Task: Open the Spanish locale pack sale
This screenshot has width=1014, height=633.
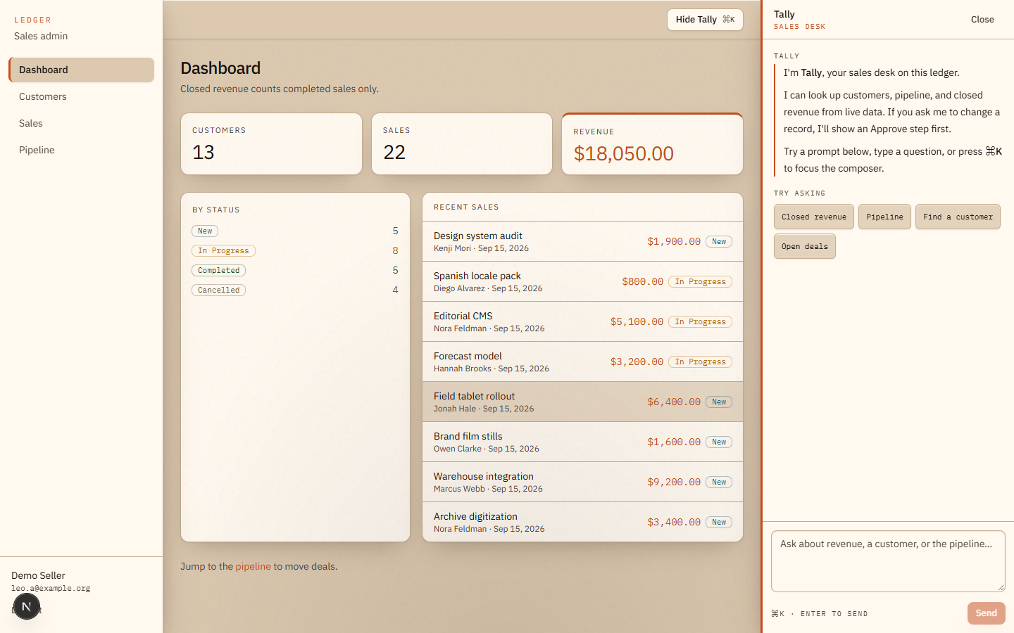Action: (582, 281)
